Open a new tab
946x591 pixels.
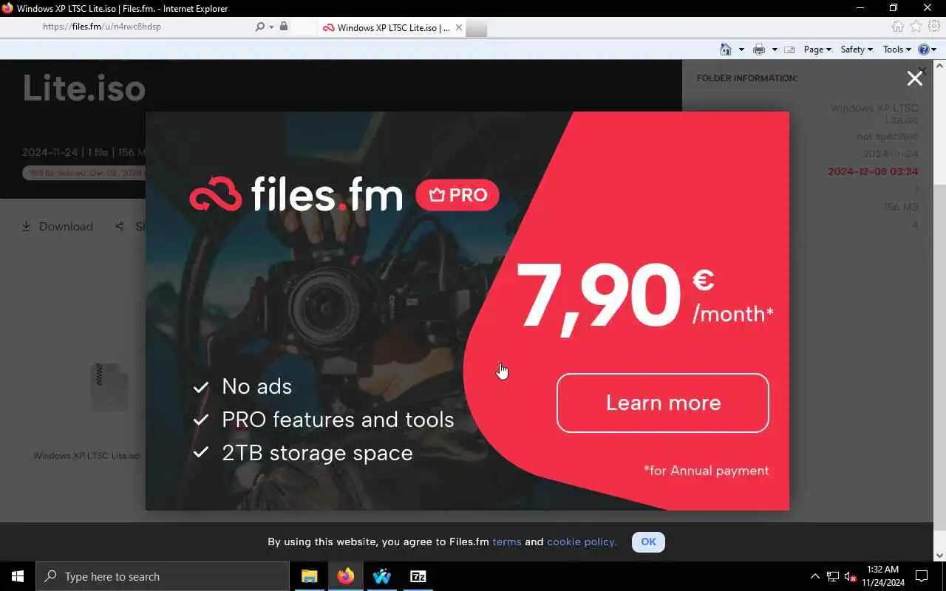click(477, 29)
